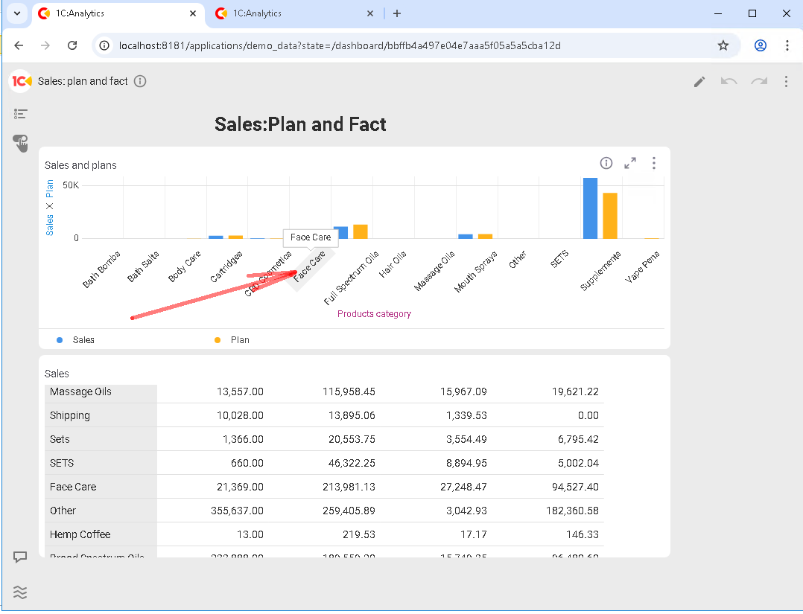
Task: Select the Face Care table row
Action: pos(73,487)
